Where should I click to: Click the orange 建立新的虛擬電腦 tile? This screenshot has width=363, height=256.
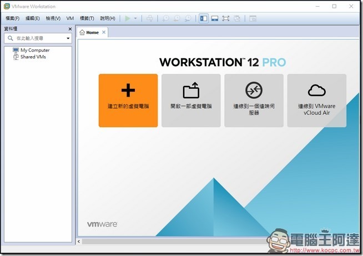pyautogui.click(x=128, y=101)
